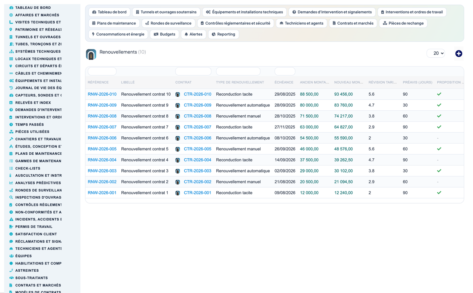Click sidebar Temps passés clock icon
The width and height of the screenshot is (473, 293).
(x=11, y=125)
